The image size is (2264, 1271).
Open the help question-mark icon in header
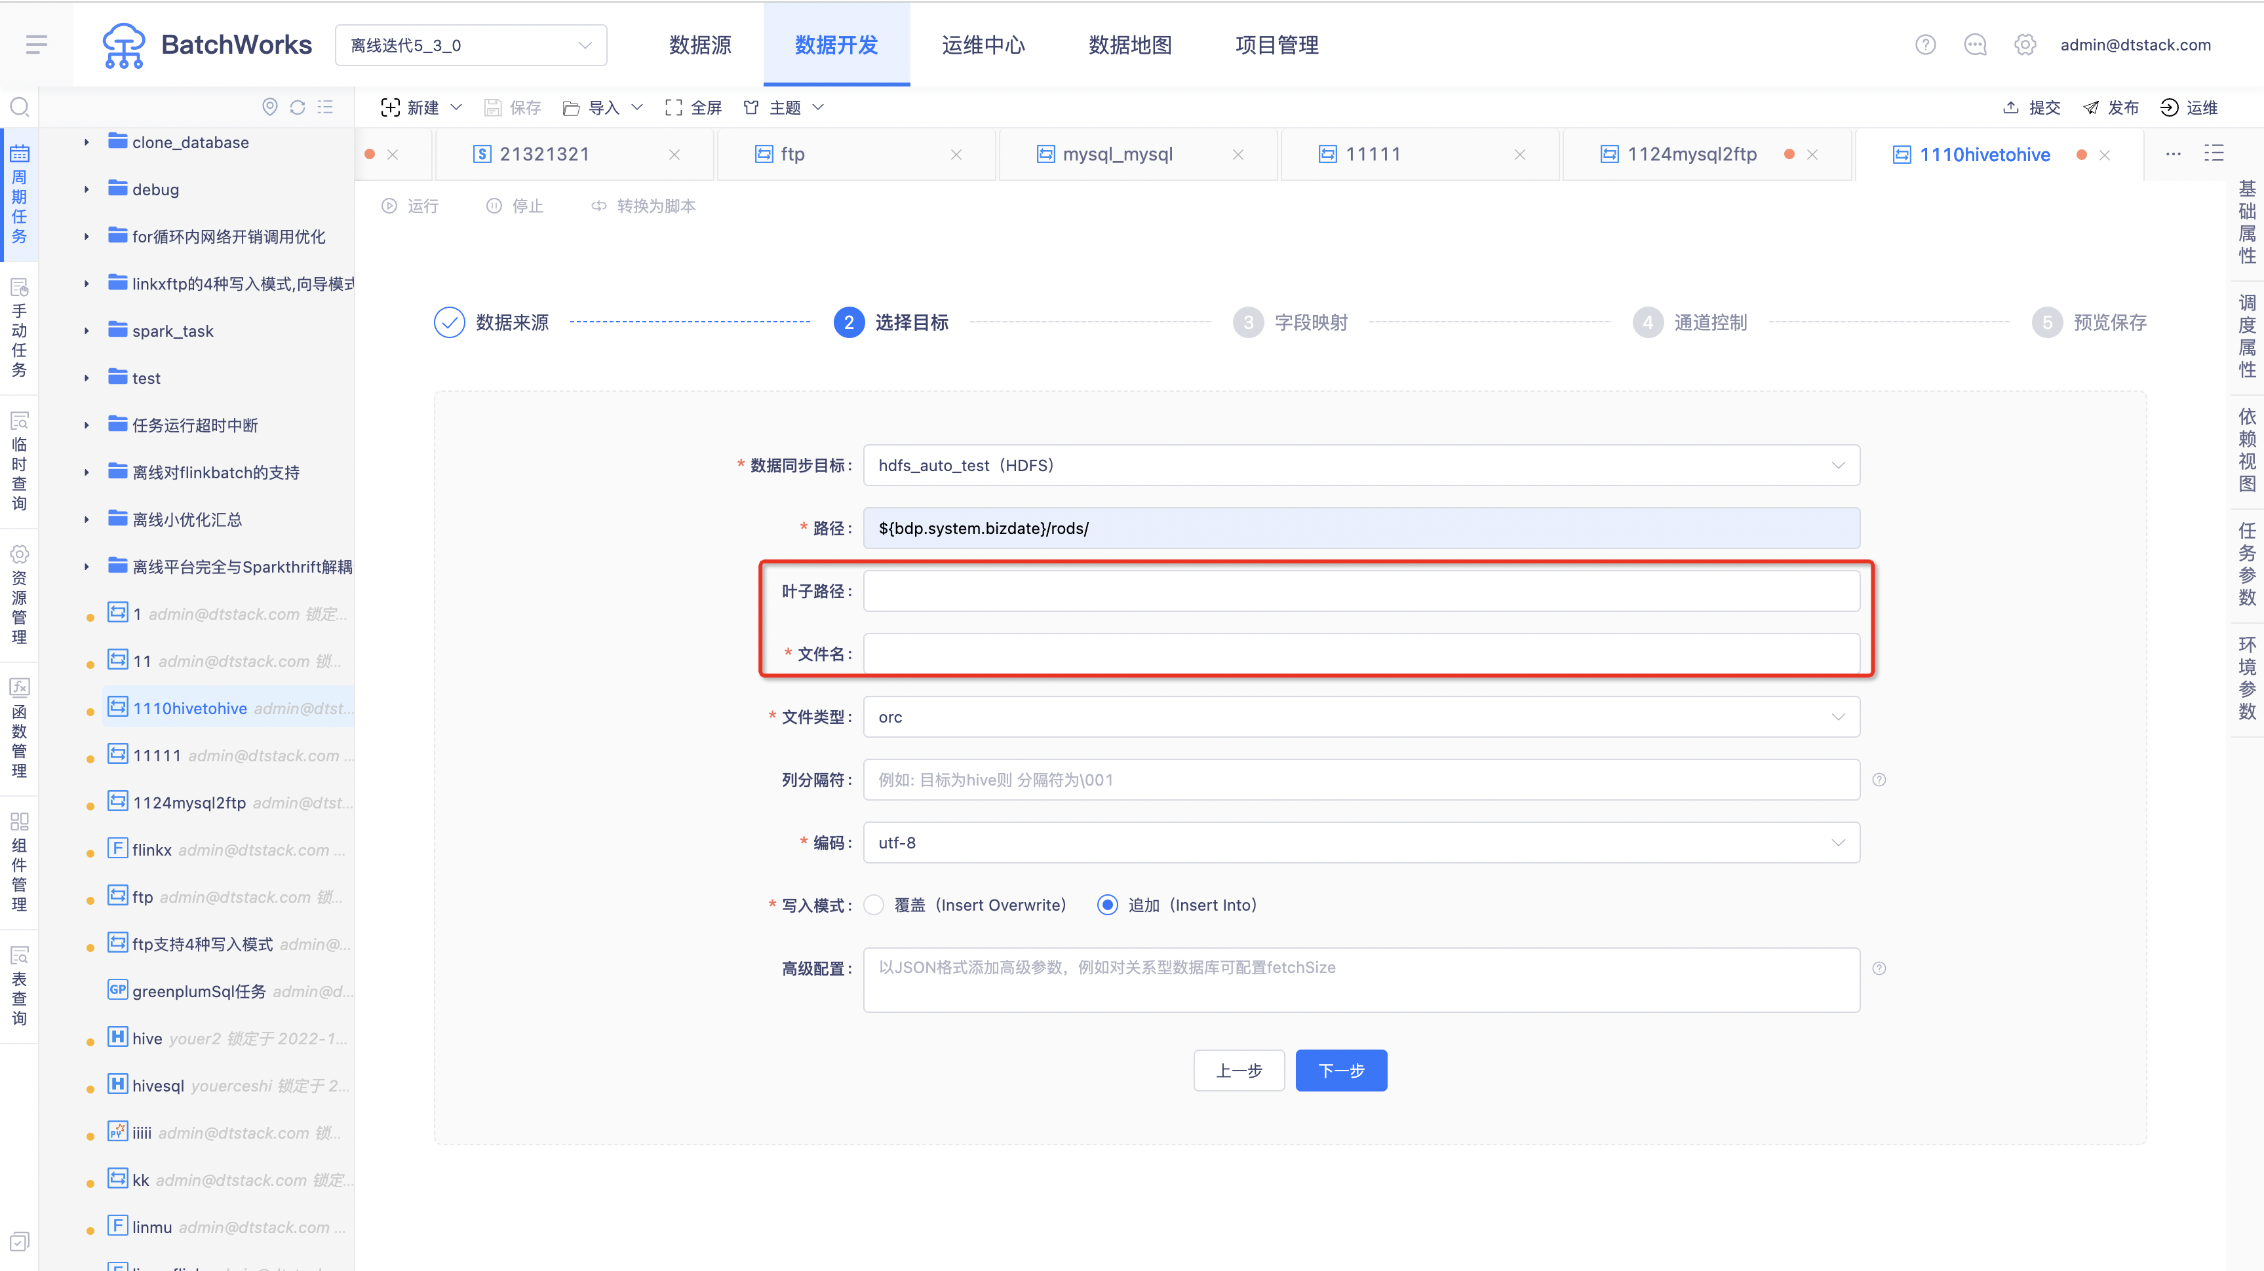(1924, 45)
